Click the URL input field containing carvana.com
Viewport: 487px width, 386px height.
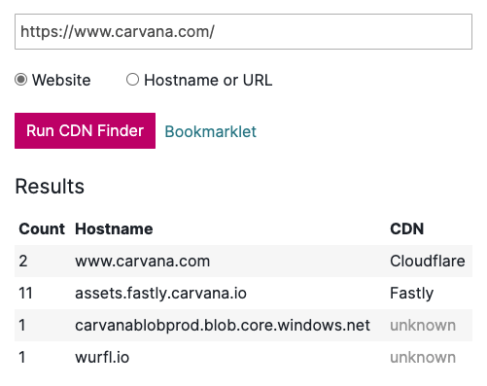coord(243,31)
